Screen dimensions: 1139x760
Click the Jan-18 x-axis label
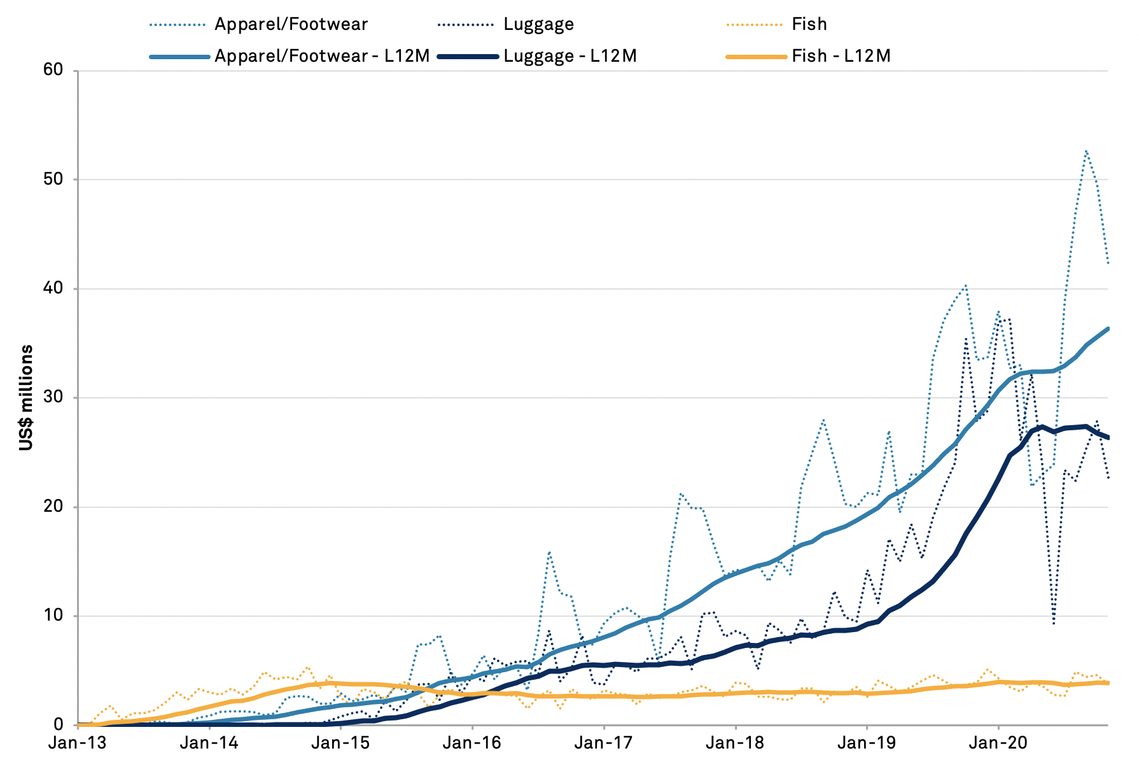click(x=735, y=743)
